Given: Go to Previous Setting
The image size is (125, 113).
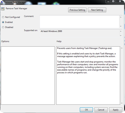Looking at the screenshot, I should click(77, 10).
